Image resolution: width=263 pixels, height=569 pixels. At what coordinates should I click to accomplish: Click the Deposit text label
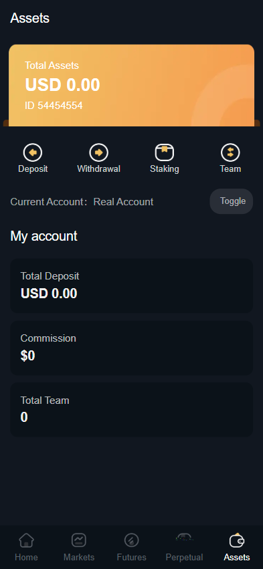click(33, 168)
